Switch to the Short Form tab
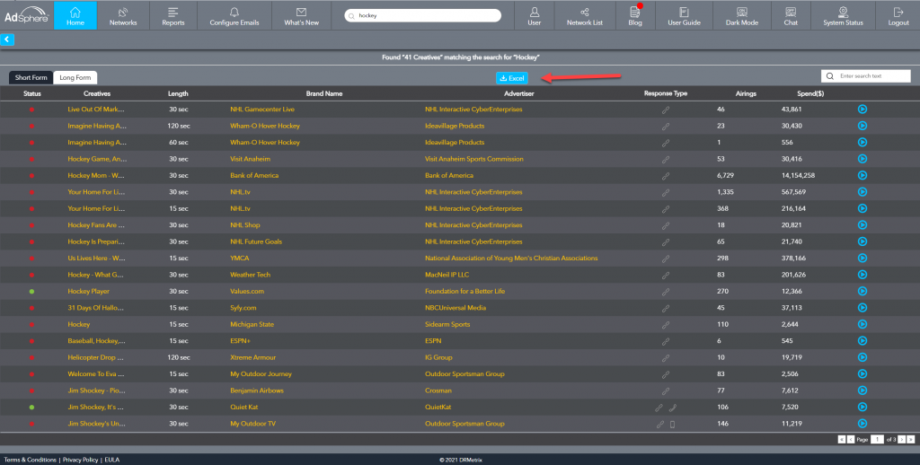 pos(31,77)
